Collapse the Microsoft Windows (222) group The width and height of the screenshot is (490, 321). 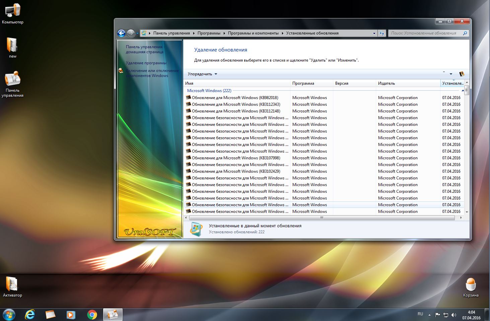pos(463,91)
